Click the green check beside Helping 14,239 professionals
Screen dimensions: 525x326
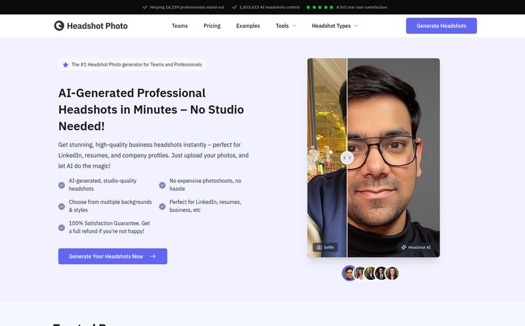pyautogui.click(x=145, y=7)
